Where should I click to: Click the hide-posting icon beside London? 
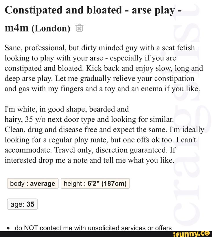[79, 28]
